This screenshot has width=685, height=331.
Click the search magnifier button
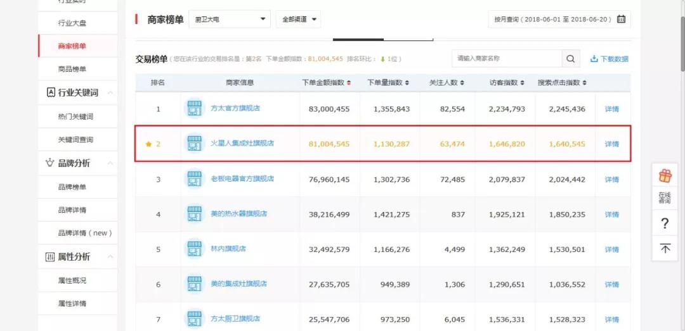tap(571, 58)
